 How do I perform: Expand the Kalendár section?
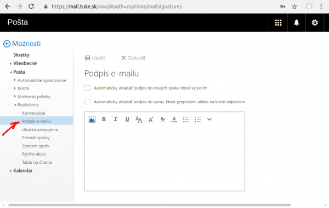click(10, 171)
